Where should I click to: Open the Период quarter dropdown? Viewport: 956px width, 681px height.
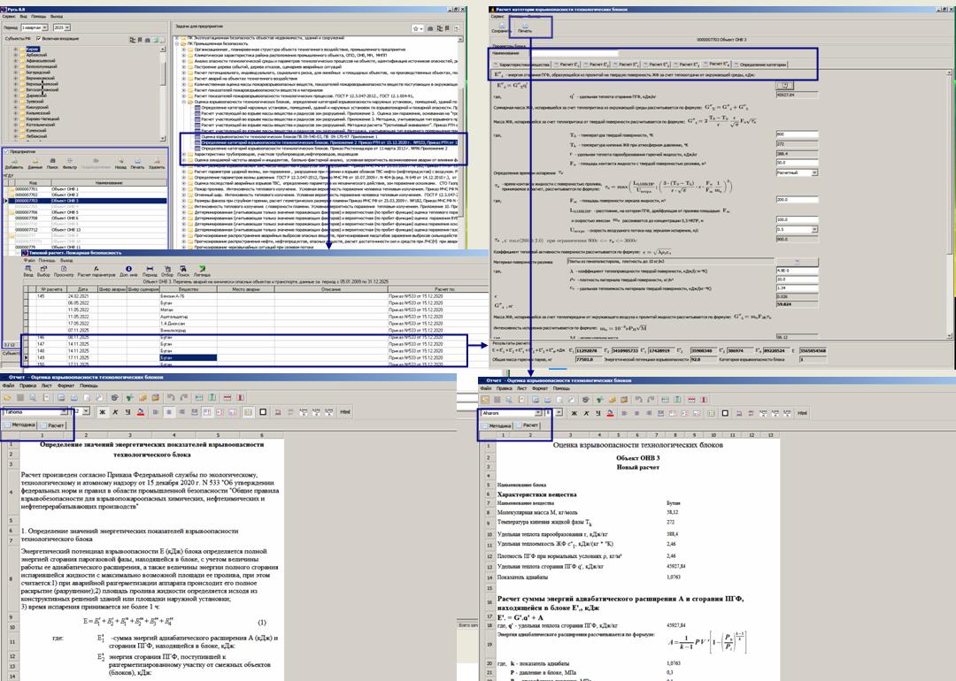46,27
